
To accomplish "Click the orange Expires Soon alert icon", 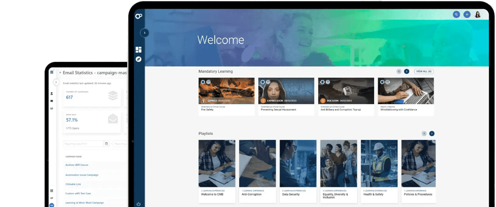I will click(x=263, y=101).
